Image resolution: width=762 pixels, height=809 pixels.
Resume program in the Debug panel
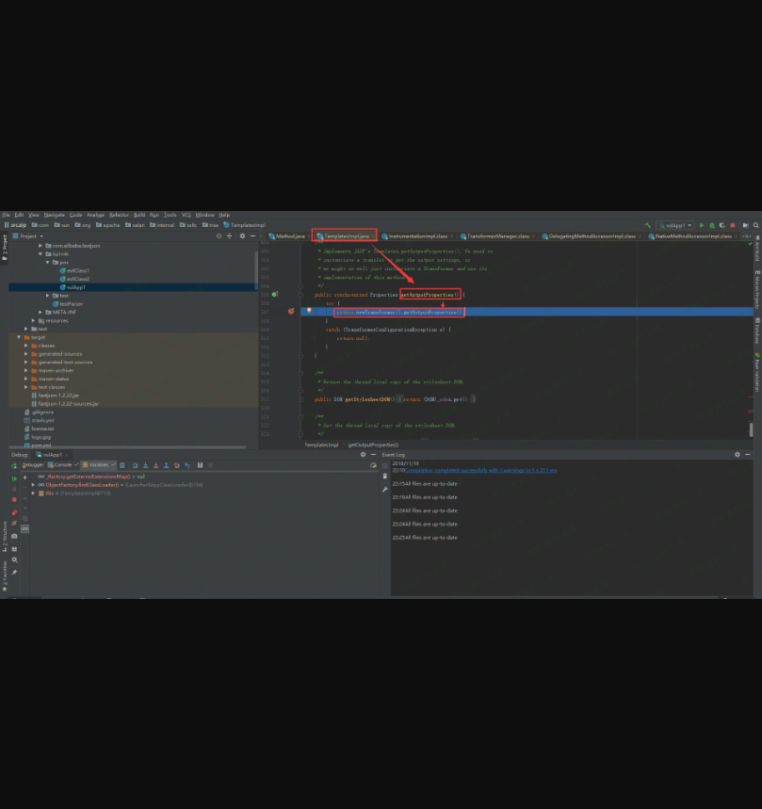[14, 478]
